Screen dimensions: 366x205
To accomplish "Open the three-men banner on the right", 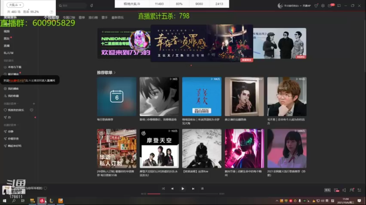I will 280,43.
